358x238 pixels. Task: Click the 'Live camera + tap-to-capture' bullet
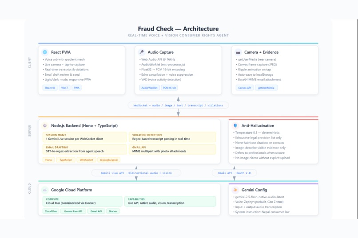pyautogui.click(x=64, y=64)
